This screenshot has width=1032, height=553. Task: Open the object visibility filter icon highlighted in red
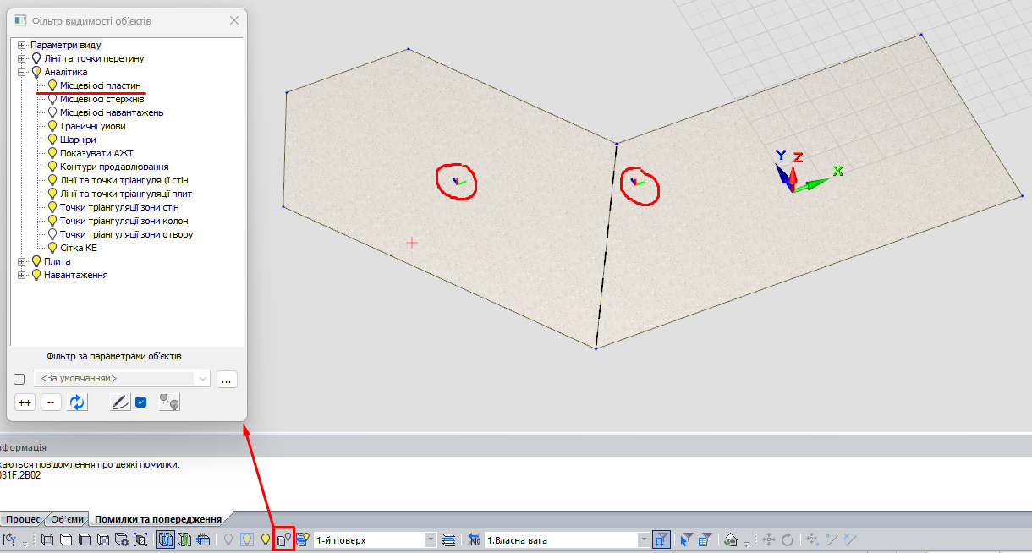[284, 539]
